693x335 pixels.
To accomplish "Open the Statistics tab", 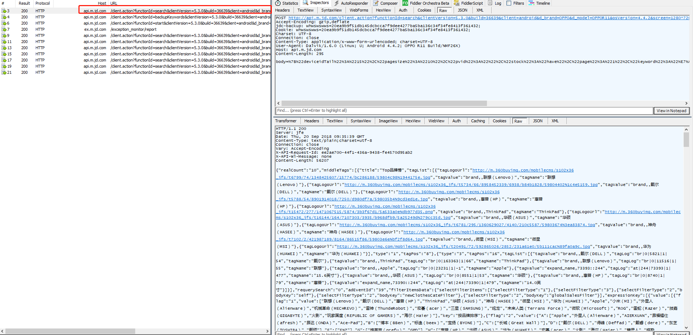I will [287, 3].
